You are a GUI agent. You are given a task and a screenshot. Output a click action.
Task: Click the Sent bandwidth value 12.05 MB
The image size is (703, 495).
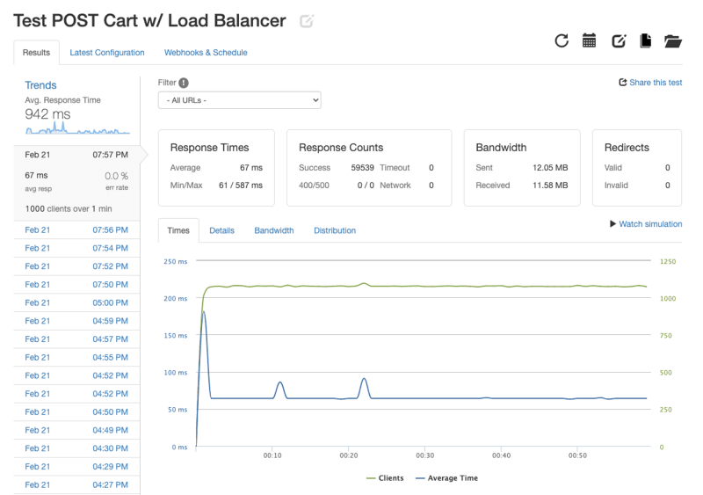tap(550, 167)
